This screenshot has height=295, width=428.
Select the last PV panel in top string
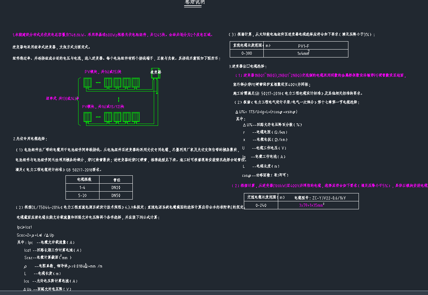tap(136, 83)
